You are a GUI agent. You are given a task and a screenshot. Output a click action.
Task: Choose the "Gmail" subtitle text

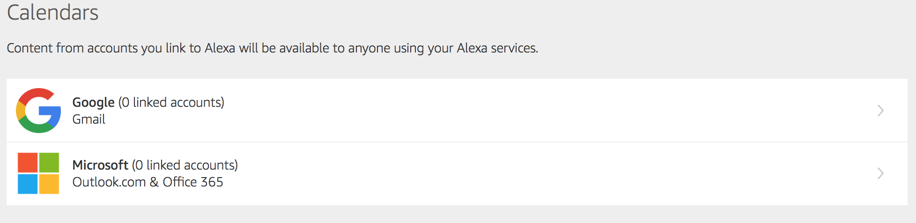click(89, 119)
